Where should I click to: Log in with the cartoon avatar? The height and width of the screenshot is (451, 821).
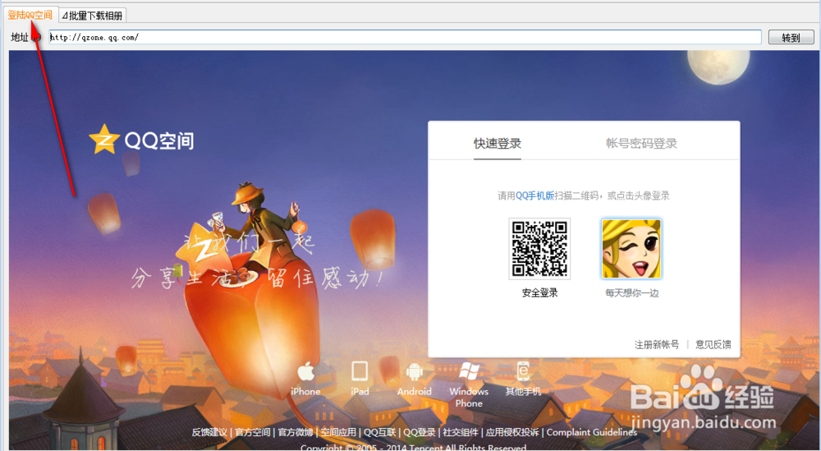point(631,249)
